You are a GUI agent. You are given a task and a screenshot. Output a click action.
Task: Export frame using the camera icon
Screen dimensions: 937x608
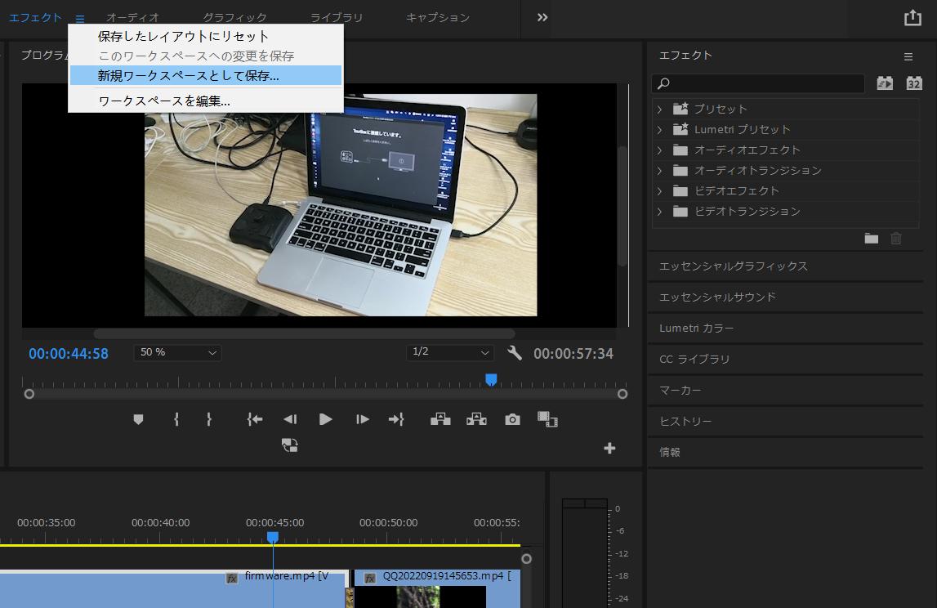pyautogui.click(x=512, y=419)
